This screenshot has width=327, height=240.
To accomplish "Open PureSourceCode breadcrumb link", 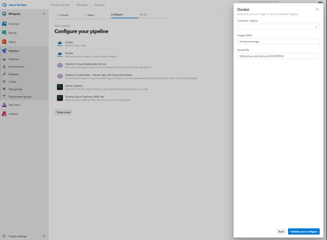I will (60, 5).
